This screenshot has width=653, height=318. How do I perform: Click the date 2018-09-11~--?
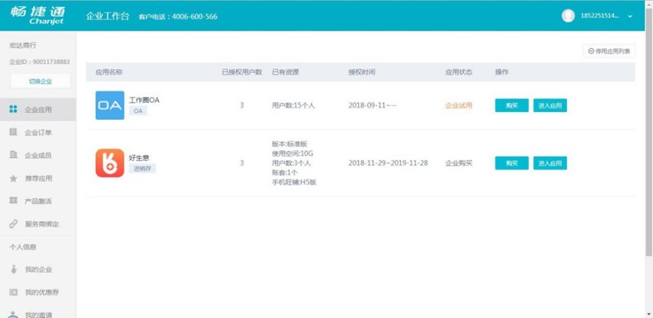point(373,105)
